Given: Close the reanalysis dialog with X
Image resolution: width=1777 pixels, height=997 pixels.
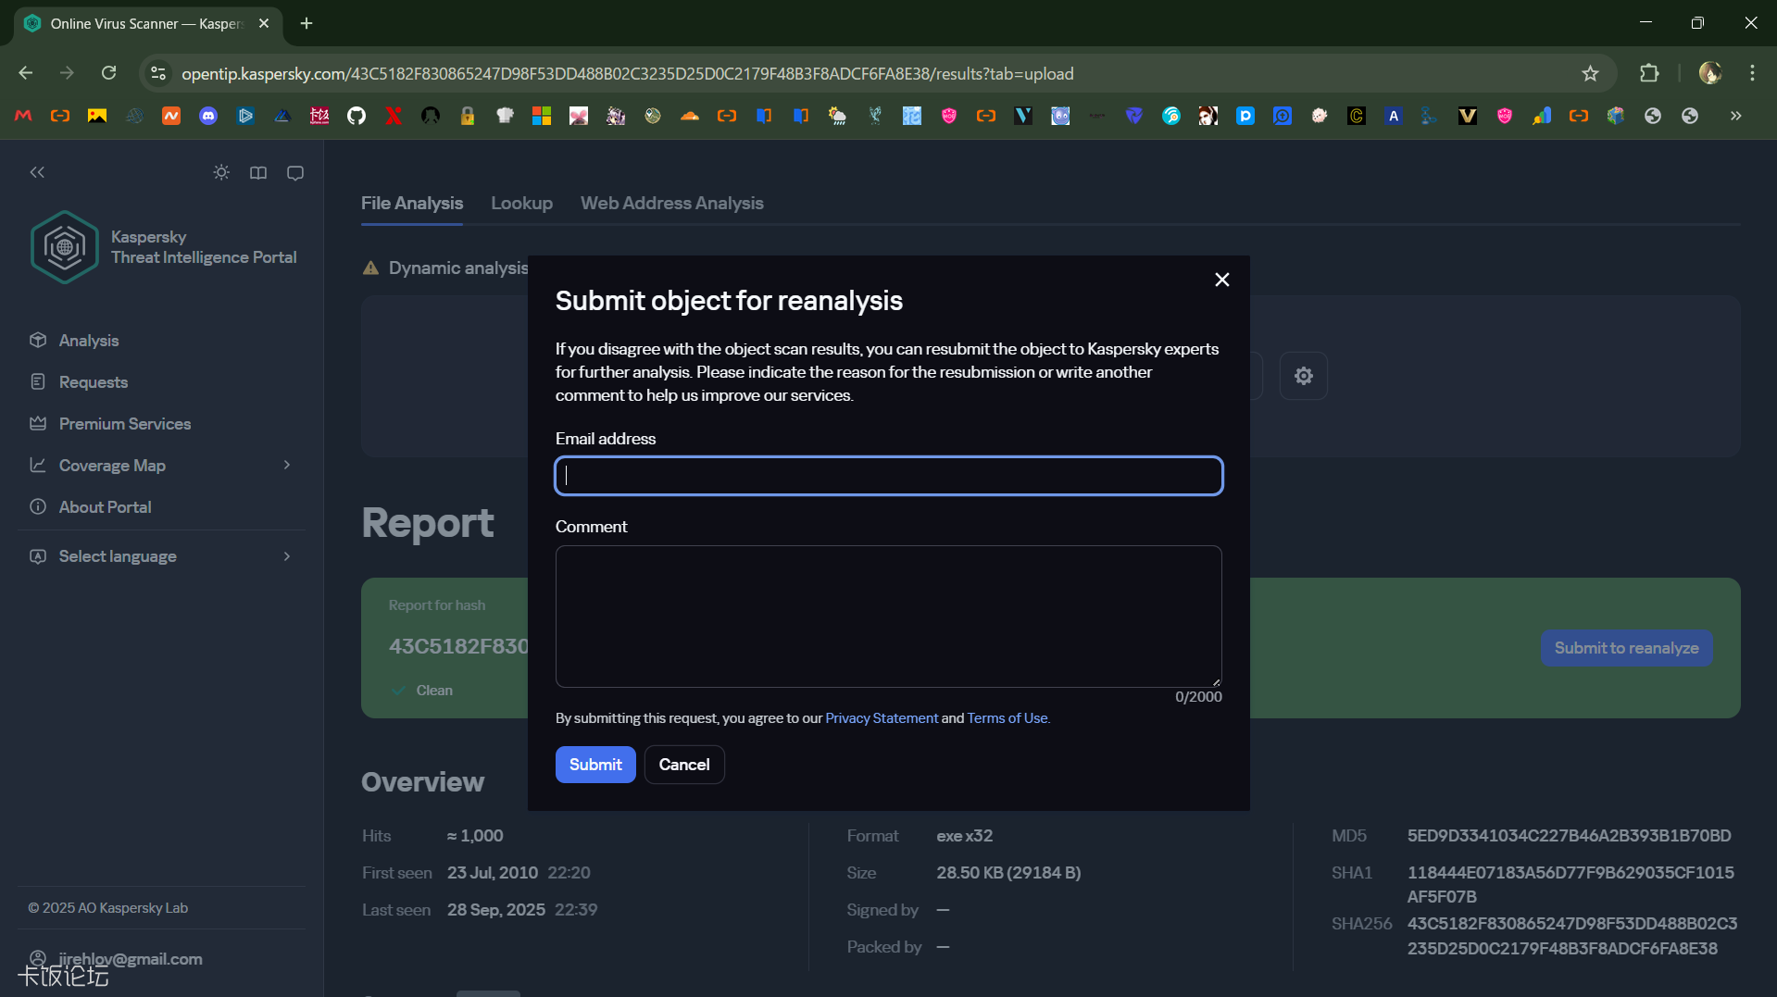Looking at the screenshot, I should coord(1221,280).
